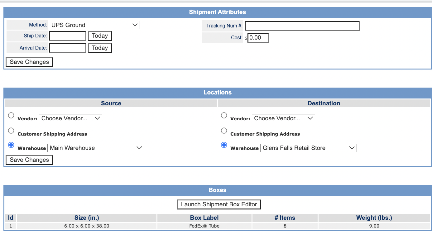Save Changes in Shipment Attributes

click(x=29, y=62)
